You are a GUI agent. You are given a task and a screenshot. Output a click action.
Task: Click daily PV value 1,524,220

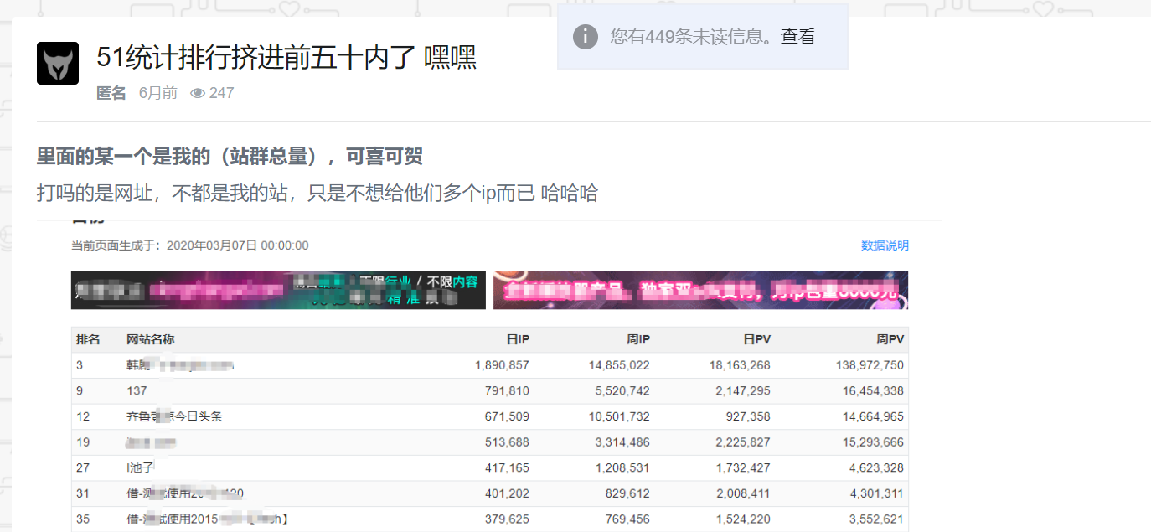click(743, 519)
